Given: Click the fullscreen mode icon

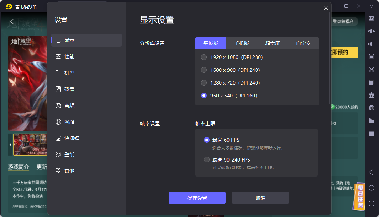Looking at the screenshot, I should [x=372, y=56].
